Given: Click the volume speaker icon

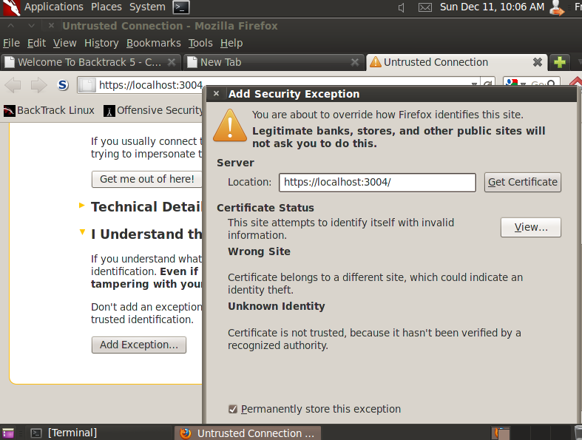Looking at the screenshot, I should [x=402, y=7].
